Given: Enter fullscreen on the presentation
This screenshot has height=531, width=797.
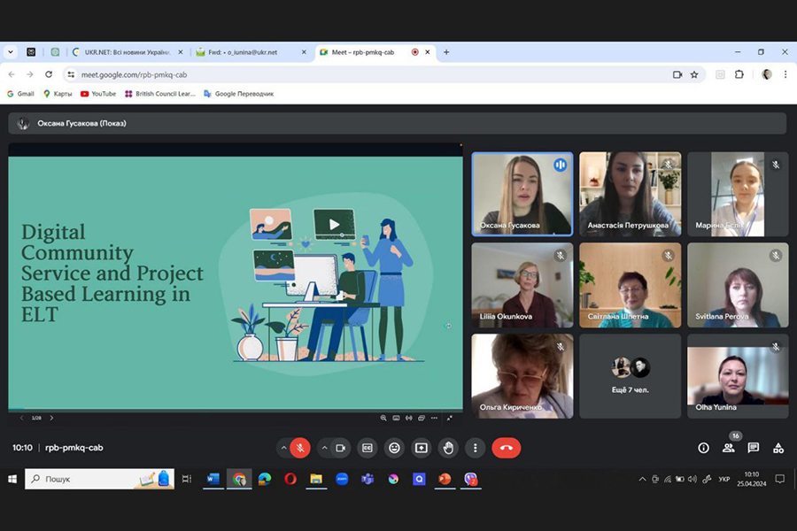Looking at the screenshot, I should pyautogui.click(x=449, y=418).
